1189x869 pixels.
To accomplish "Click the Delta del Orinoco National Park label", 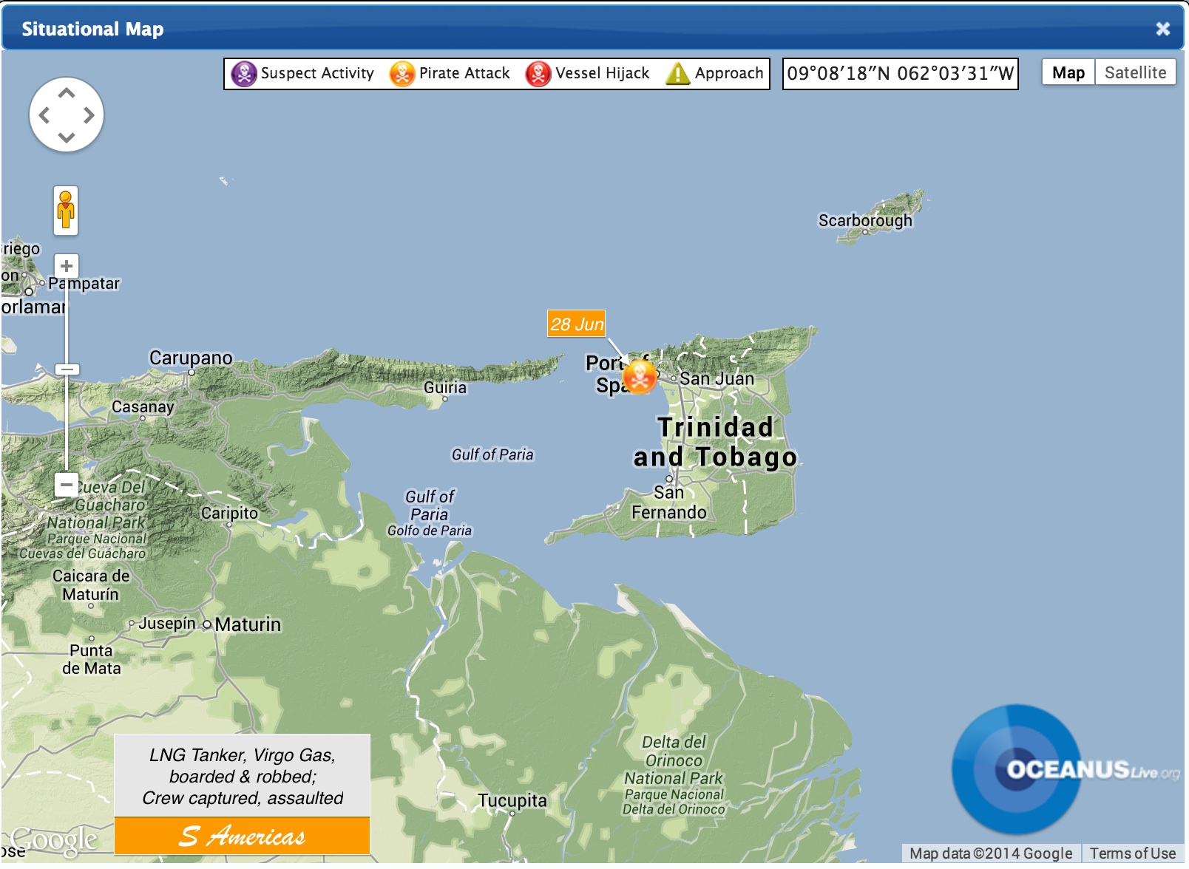I will tap(674, 775).
